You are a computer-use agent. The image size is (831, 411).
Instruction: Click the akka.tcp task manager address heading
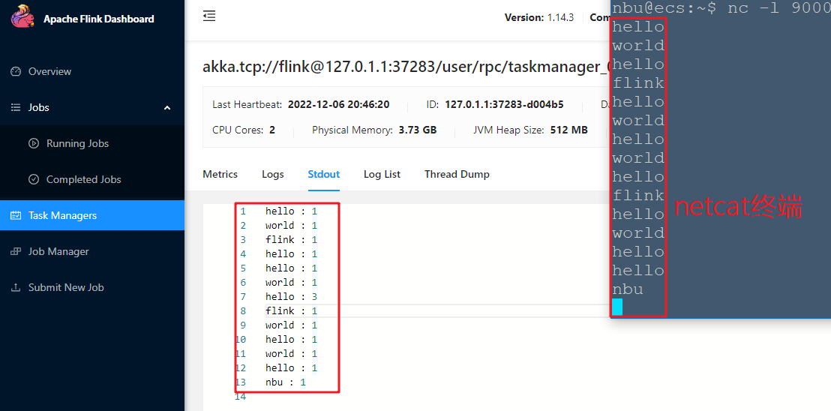pos(406,67)
